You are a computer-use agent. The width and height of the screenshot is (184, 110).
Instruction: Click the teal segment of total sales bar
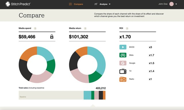coord(87,95)
